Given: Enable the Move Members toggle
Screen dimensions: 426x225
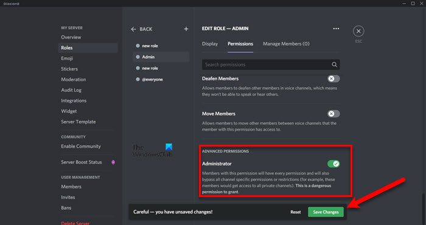Looking at the screenshot, I should (x=333, y=114).
